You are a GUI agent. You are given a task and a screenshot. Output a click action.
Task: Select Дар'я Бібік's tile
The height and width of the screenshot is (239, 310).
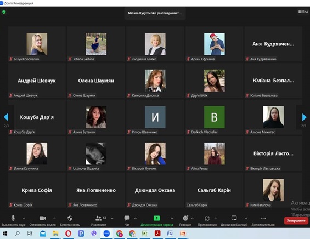(x=215, y=81)
